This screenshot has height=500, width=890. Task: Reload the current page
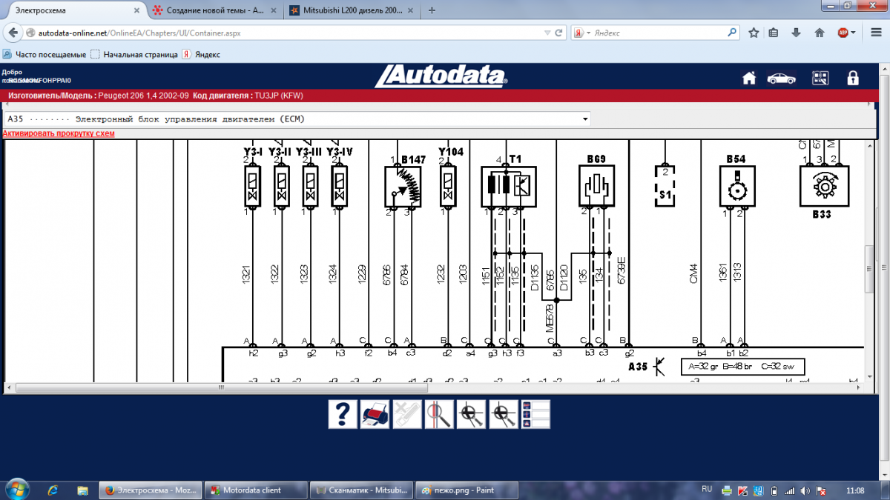[x=559, y=33]
